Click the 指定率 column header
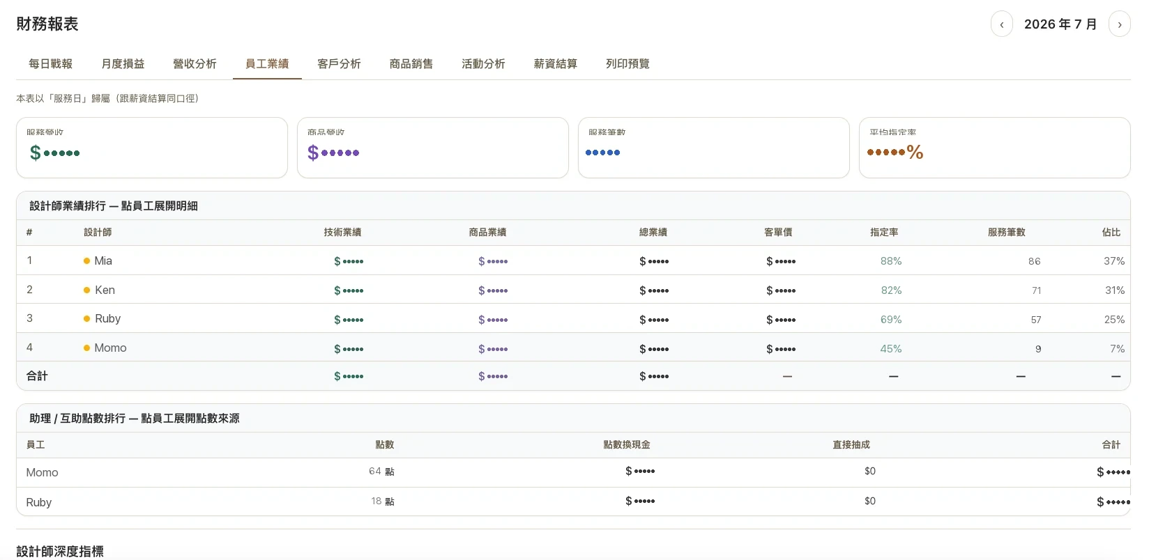This screenshot has height=560, width=1149. pyautogui.click(x=884, y=233)
